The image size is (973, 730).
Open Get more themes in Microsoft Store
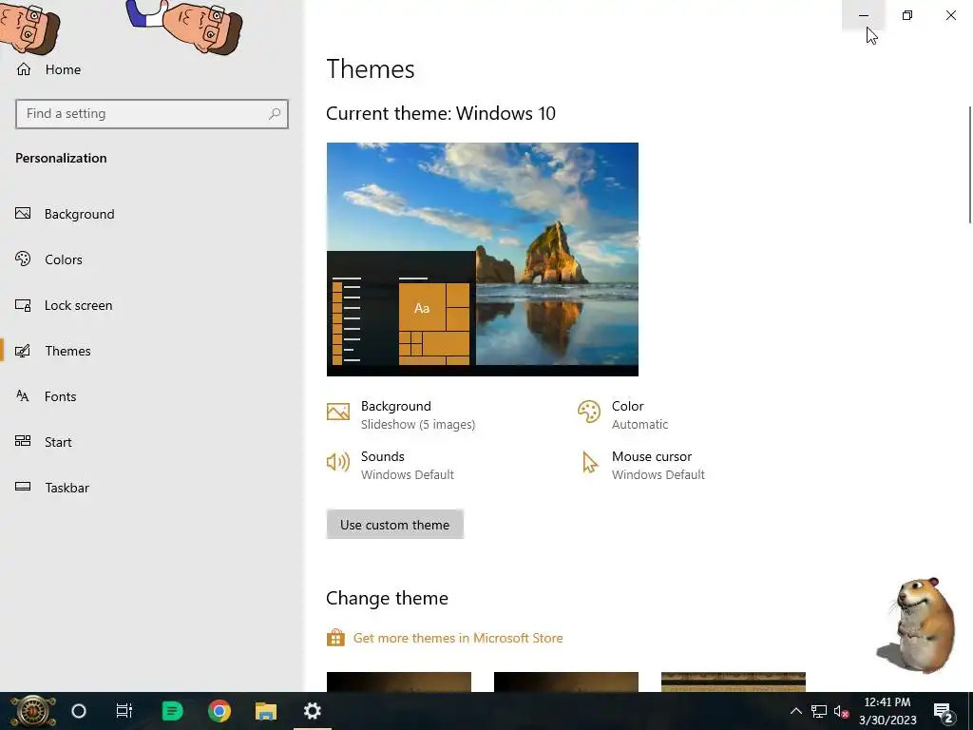[x=458, y=638]
